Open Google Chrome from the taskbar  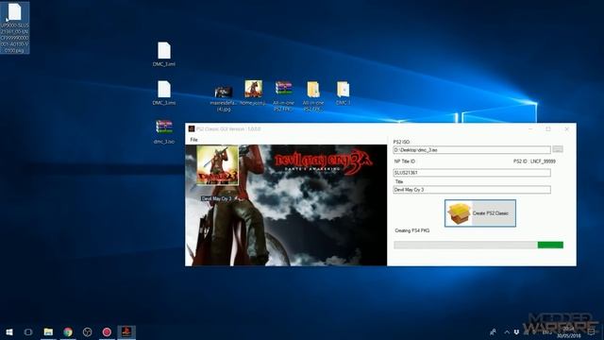click(68, 331)
